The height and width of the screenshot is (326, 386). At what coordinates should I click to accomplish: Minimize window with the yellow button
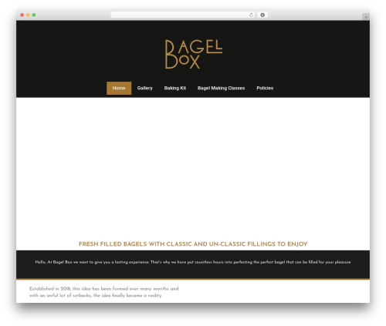pos(28,15)
